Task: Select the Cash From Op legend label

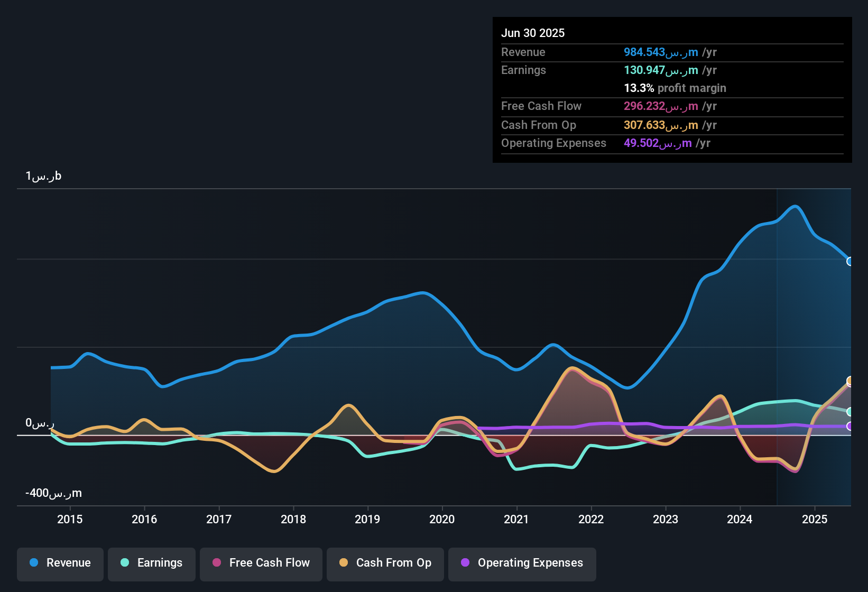Action: coord(393,563)
